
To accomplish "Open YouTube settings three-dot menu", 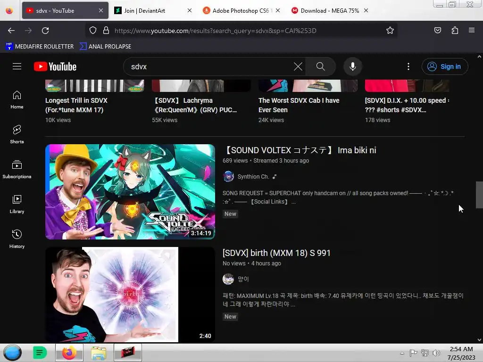I will pos(408,66).
